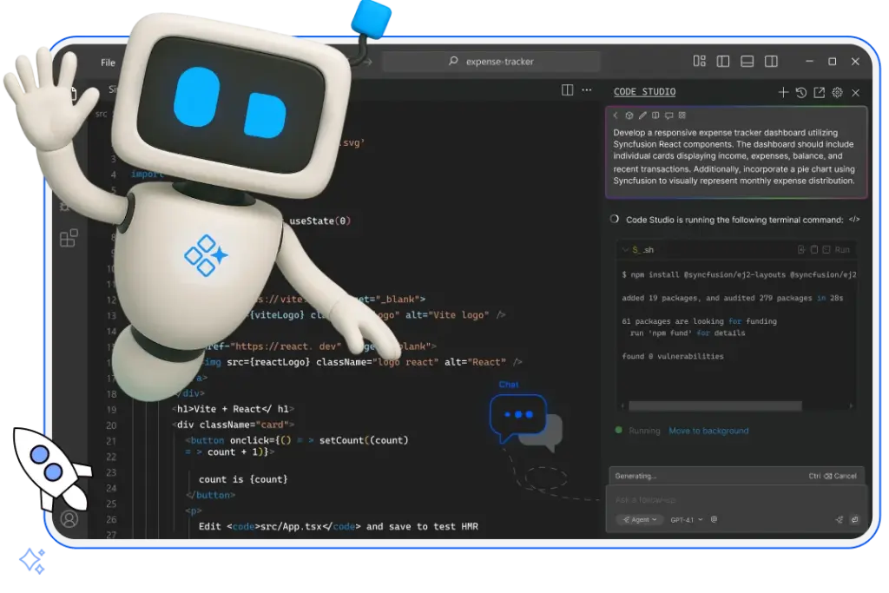889x593 pixels.
Task: Click the Running status indicator
Action: pyautogui.click(x=638, y=431)
